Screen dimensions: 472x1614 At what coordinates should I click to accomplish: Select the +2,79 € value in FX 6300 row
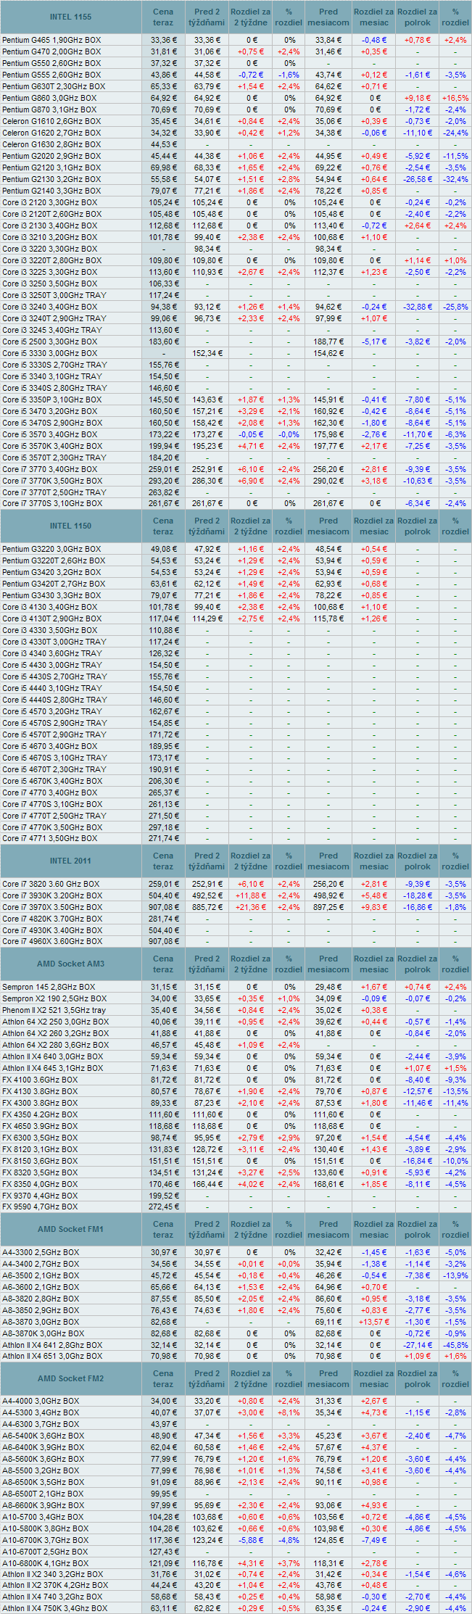251,1138
